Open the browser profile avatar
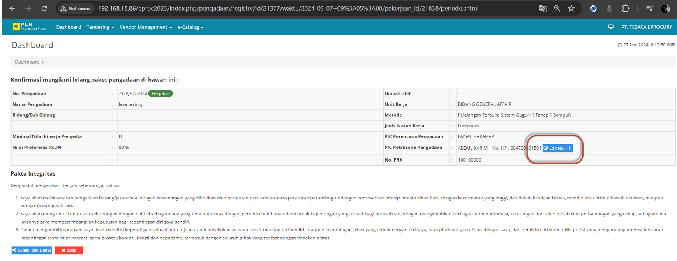 click(665, 8)
